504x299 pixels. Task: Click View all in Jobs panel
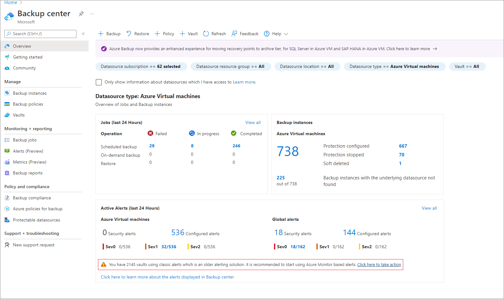[253, 122]
